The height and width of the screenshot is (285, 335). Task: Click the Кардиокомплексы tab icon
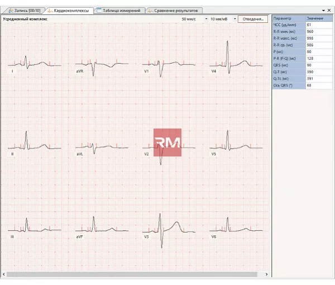point(50,11)
